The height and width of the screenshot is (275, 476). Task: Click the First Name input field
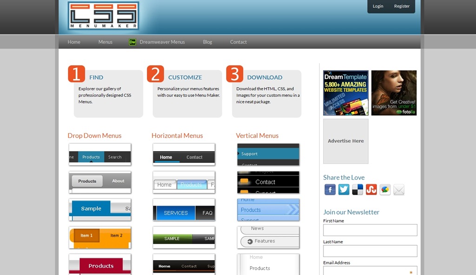370,230
